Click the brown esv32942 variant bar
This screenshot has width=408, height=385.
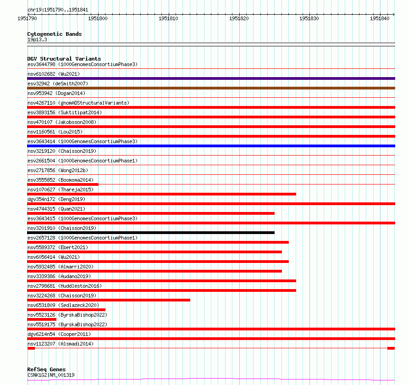211,88
